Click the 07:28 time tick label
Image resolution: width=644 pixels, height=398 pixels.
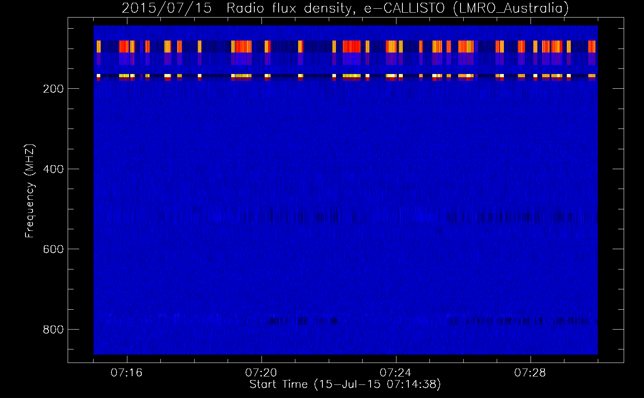click(x=530, y=373)
